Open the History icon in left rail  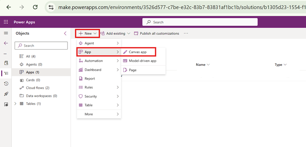[6, 84]
